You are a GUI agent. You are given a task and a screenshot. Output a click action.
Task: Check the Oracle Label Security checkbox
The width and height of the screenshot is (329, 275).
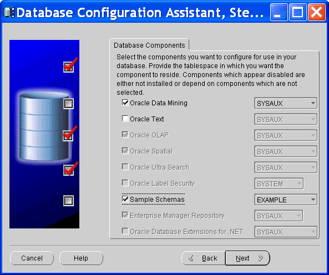[x=125, y=183]
